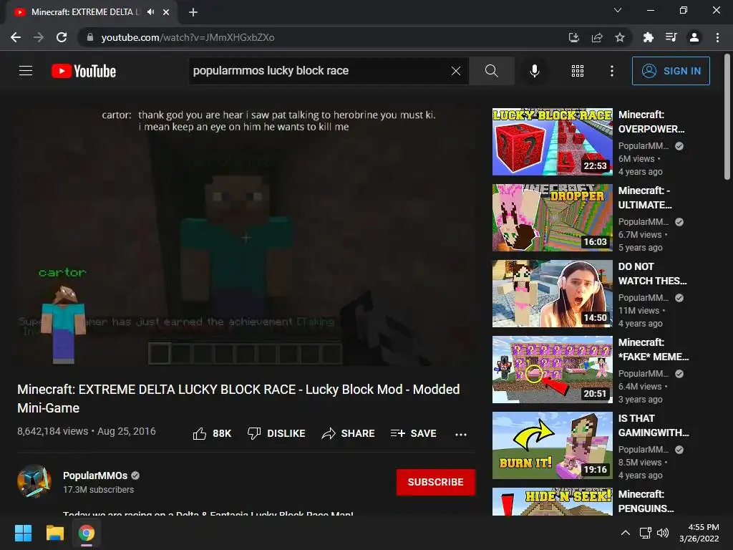Open Chrome tab search chevron

tap(618, 10)
